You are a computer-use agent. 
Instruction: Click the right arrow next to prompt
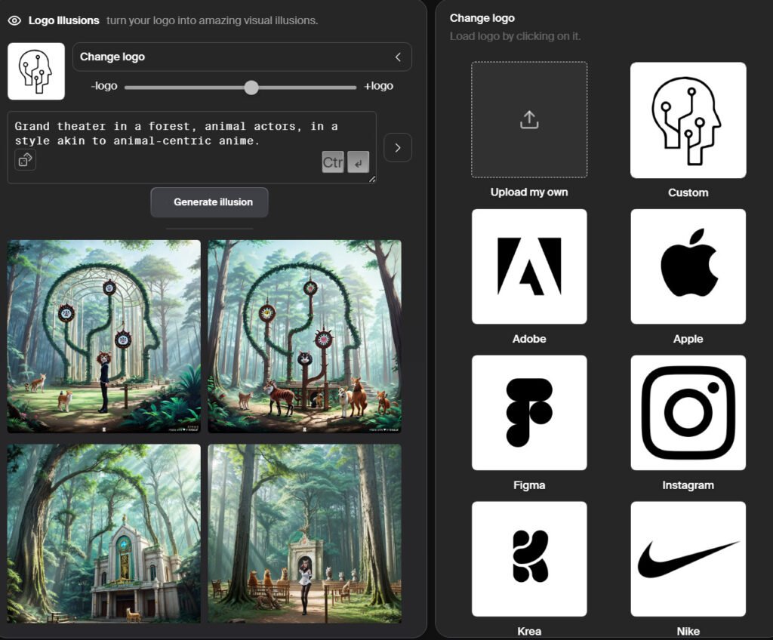[x=397, y=147]
